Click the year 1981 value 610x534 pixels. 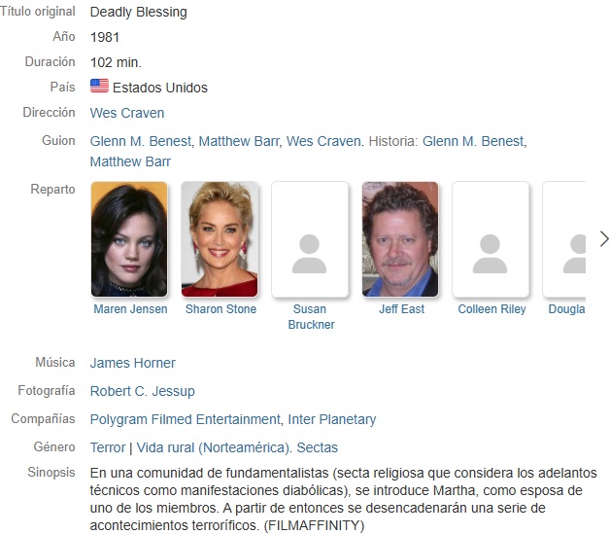105,37
